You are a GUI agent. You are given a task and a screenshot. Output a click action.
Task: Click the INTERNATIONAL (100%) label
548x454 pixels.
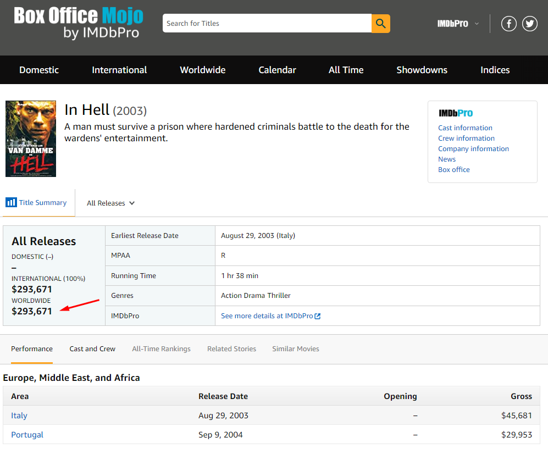pyautogui.click(x=48, y=279)
